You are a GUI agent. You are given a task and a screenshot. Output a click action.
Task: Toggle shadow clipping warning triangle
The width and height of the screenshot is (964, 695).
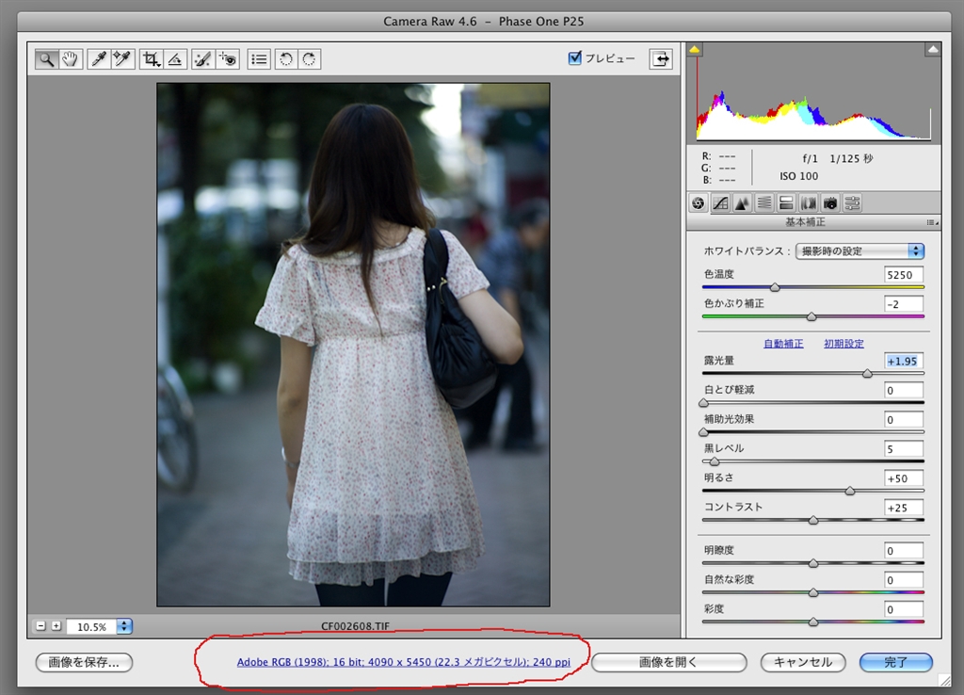[694, 49]
